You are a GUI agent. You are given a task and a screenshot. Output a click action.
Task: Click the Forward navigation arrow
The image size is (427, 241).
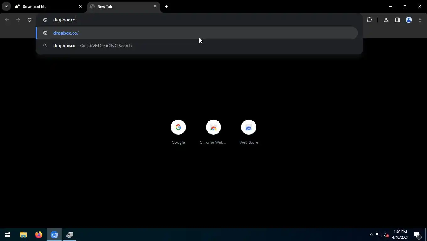pos(18,20)
